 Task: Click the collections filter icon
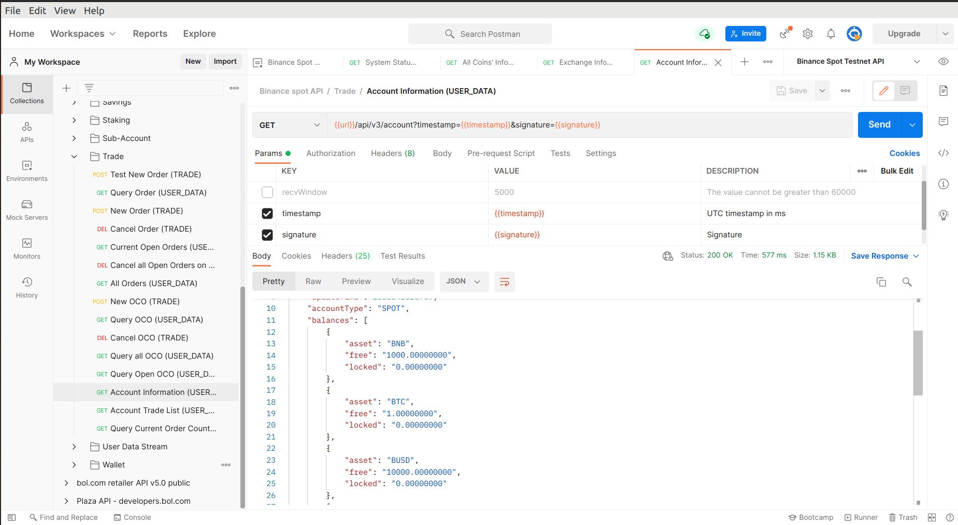89,88
